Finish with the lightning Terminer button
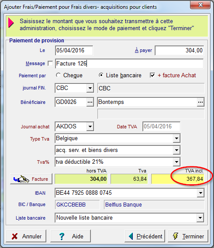Screen dimensions: 214x248 188,236
